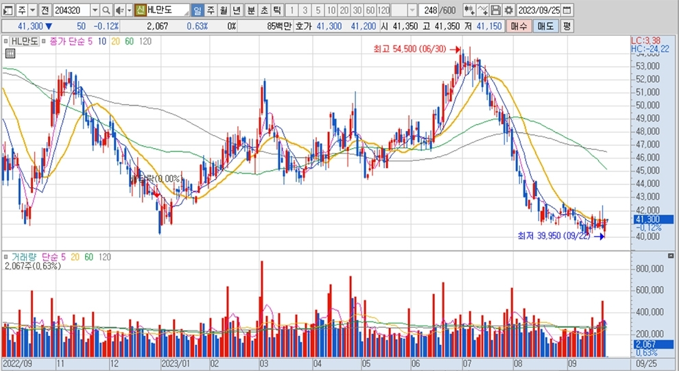This screenshot has width=679, height=371.
Task: Click the stock search magnifier icon
Action: 107,11
